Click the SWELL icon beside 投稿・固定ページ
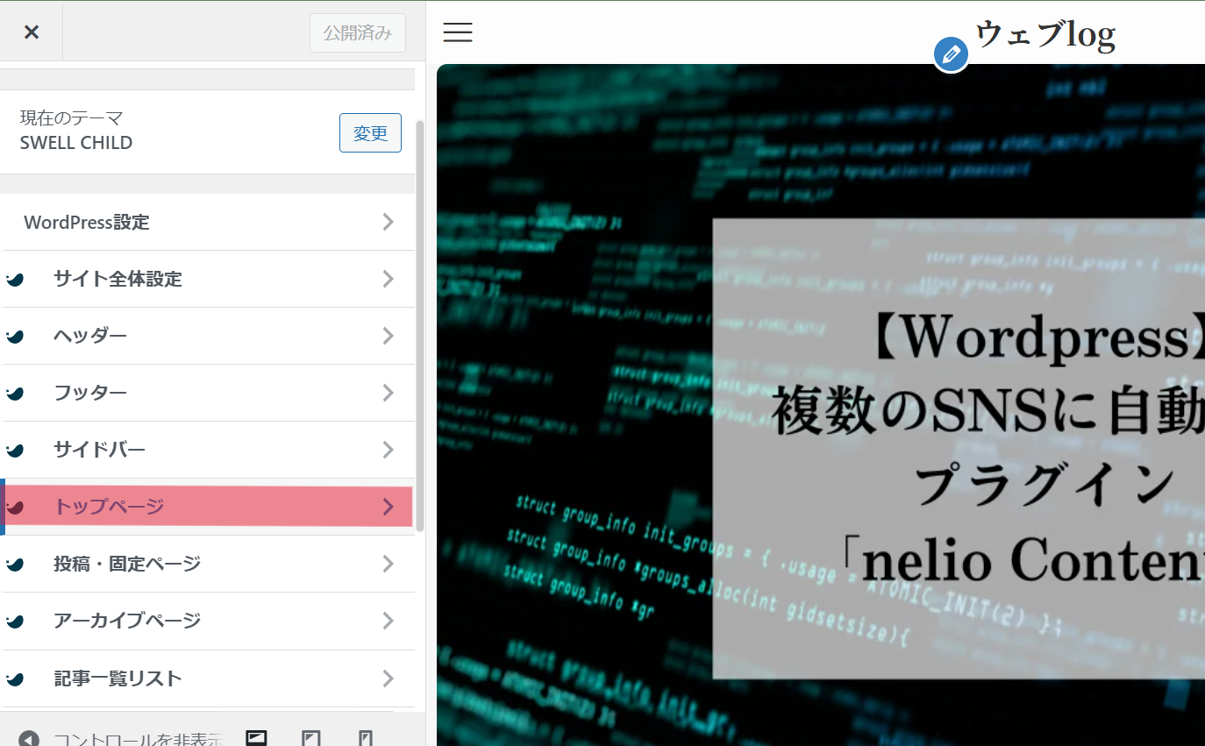 point(15,565)
